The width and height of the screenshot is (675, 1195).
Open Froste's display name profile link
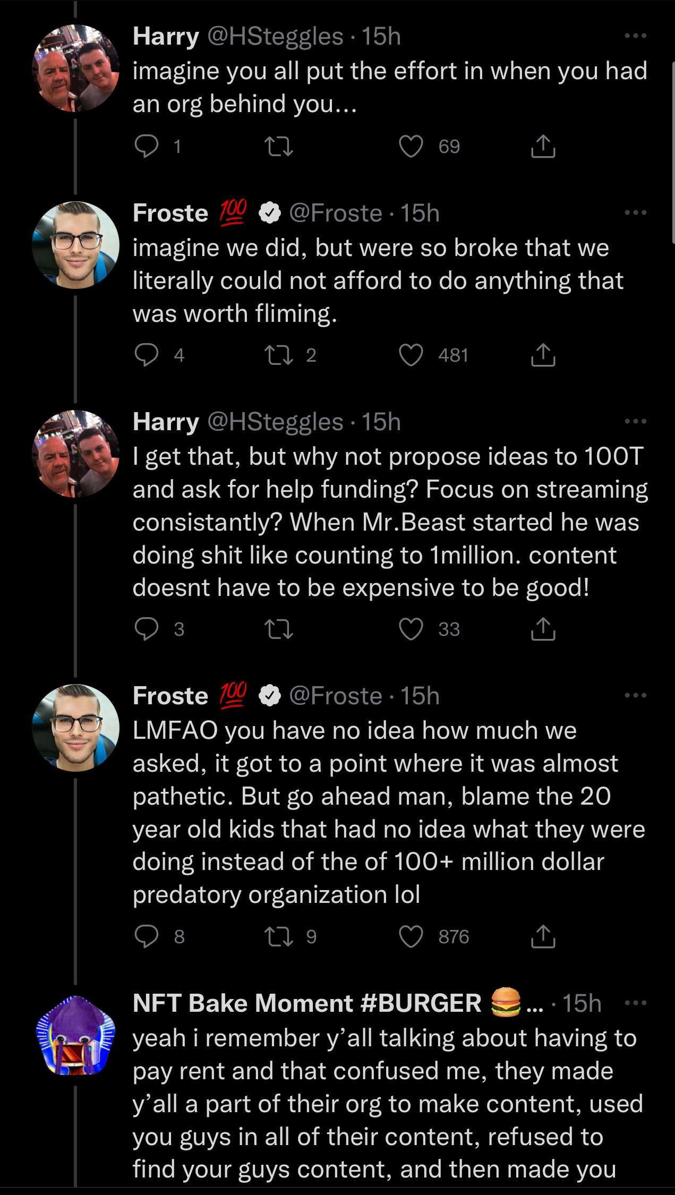tap(170, 213)
